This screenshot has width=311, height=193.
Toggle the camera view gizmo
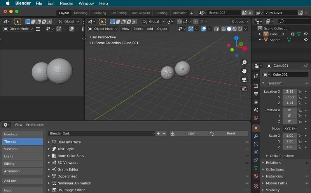click(x=244, y=80)
